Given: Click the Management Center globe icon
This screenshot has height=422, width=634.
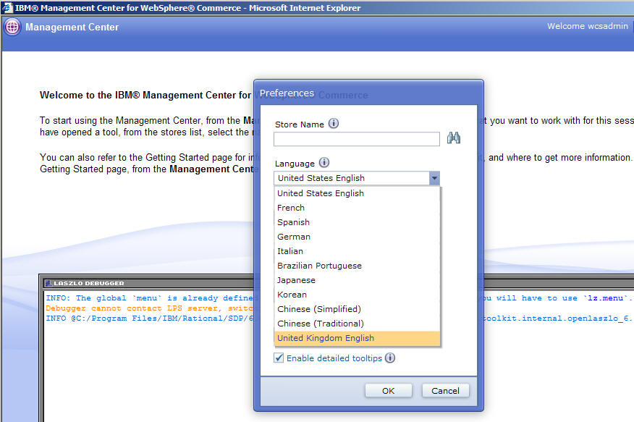Looking at the screenshot, I should click(x=12, y=27).
